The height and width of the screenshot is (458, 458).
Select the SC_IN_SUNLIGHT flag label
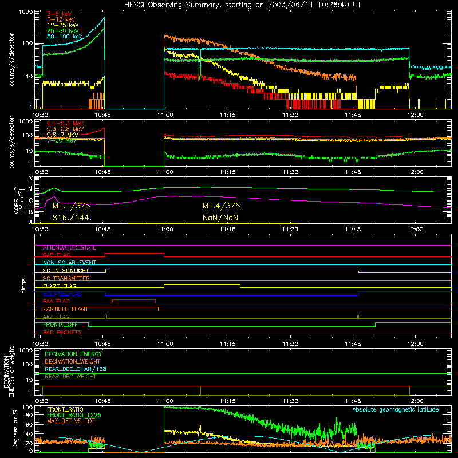(x=66, y=270)
